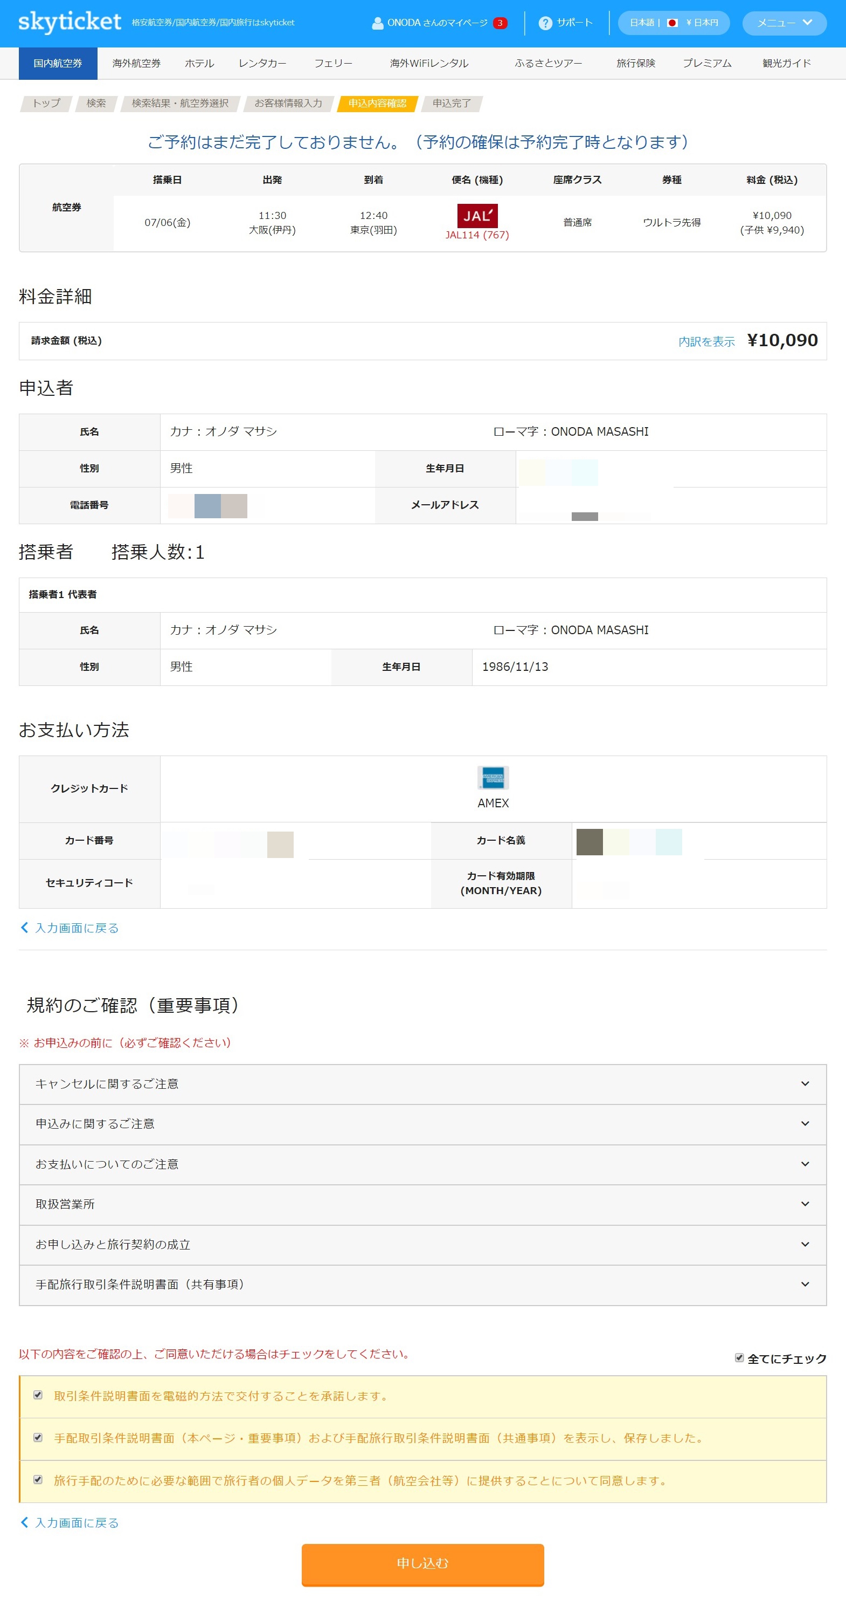
Task: Click the skyticket logo
Action: [x=70, y=22]
